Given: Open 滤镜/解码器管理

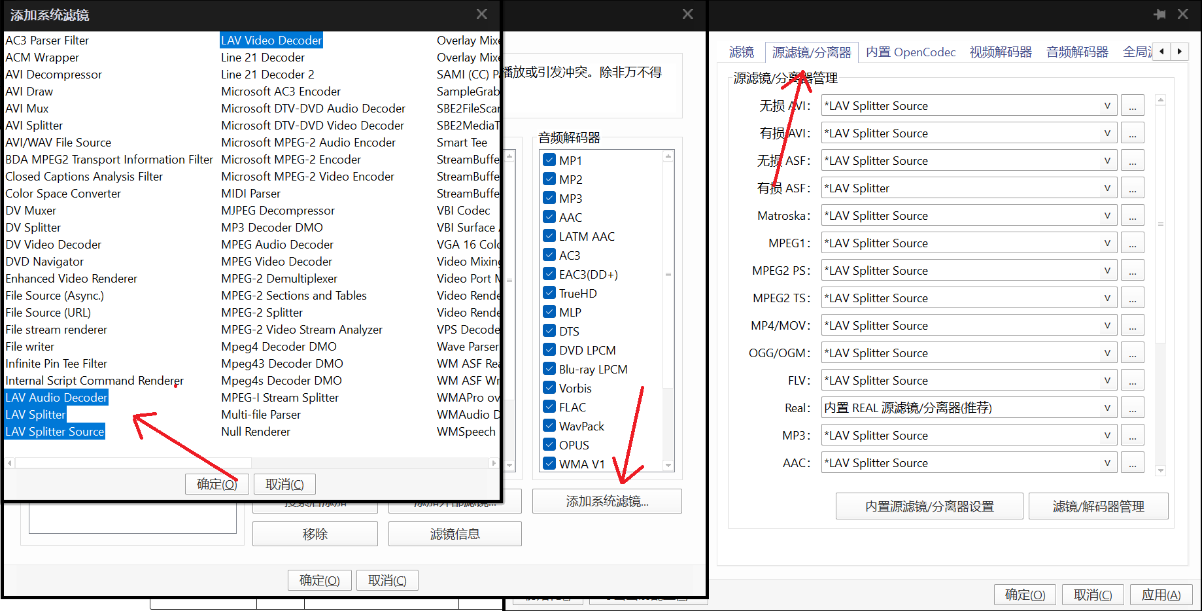Looking at the screenshot, I should 1098,506.
